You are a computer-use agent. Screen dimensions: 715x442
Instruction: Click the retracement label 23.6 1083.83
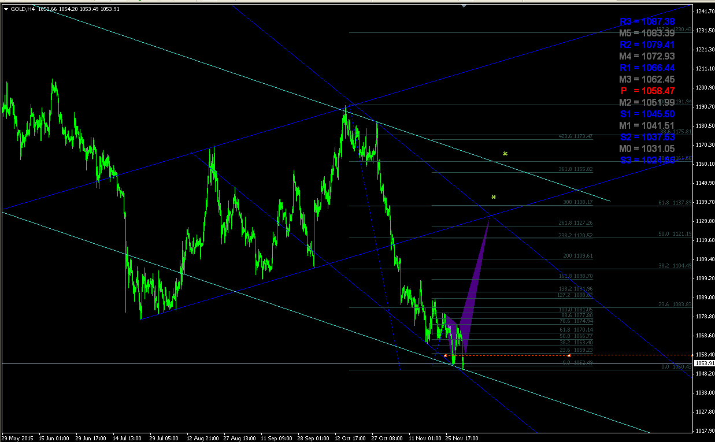(x=675, y=304)
